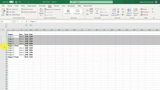Click the Consolidate icon
160x90 pixels.
(123, 9)
